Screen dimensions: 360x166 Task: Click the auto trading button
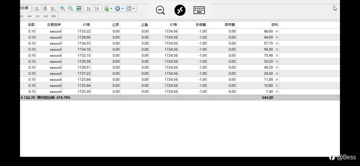(25, 8)
